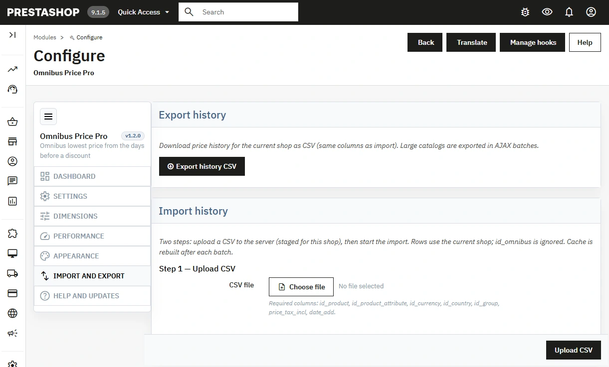
Task: Open Customers person icon in sidebar
Action: tap(12, 161)
